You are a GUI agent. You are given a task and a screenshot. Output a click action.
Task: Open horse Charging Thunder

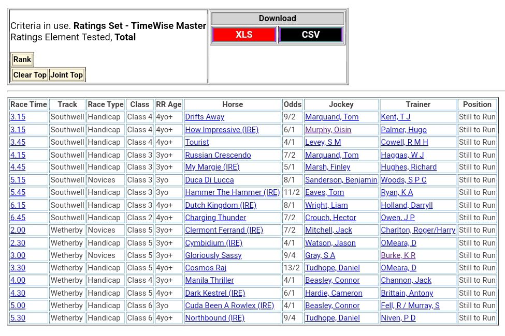[x=215, y=218]
